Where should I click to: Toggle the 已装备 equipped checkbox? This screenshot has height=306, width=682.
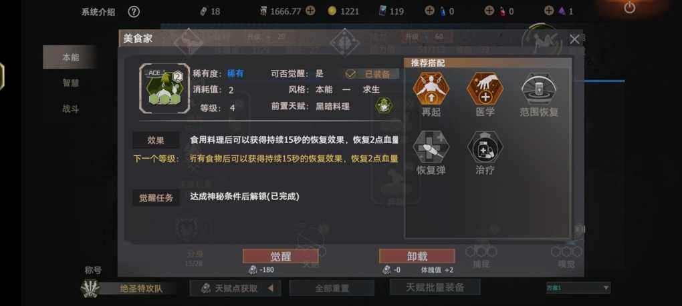point(350,74)
